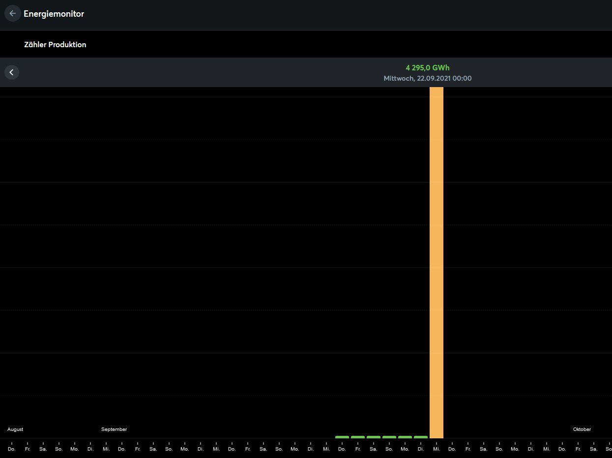Viewport: 612px width, 458px height.
Task: Click the Energiemonitor page title
Action: (54, 14)
